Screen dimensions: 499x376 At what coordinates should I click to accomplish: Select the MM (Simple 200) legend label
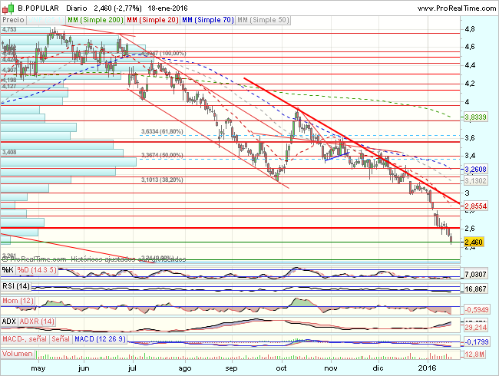(95, 20)
